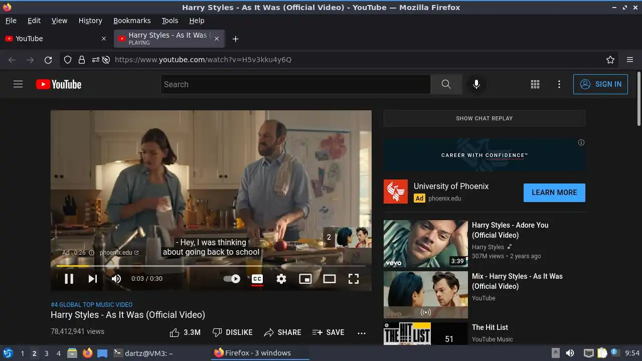Mute the video volume icon
The width and height of the screenshot is (642, 361).
[116, 279]
